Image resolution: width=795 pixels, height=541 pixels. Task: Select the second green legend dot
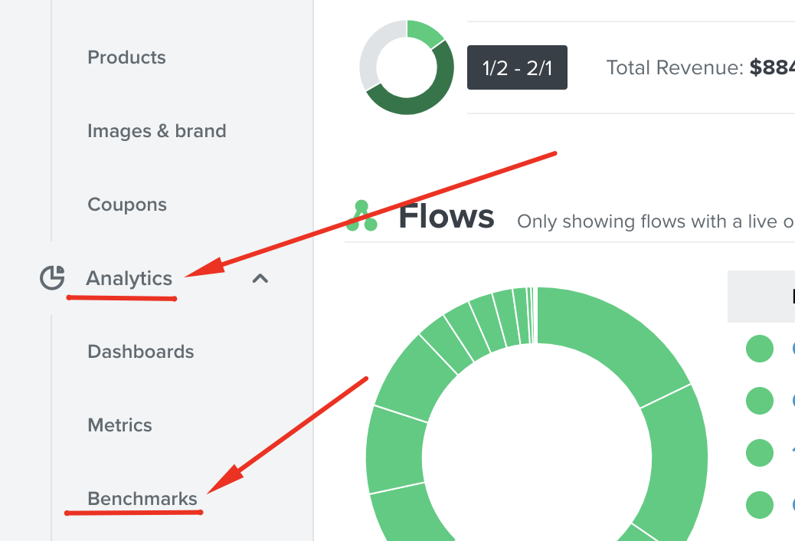click(759, 401)
